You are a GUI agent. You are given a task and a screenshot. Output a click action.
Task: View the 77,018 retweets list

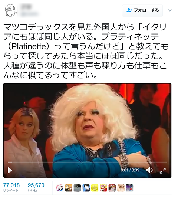click(11, 187)
